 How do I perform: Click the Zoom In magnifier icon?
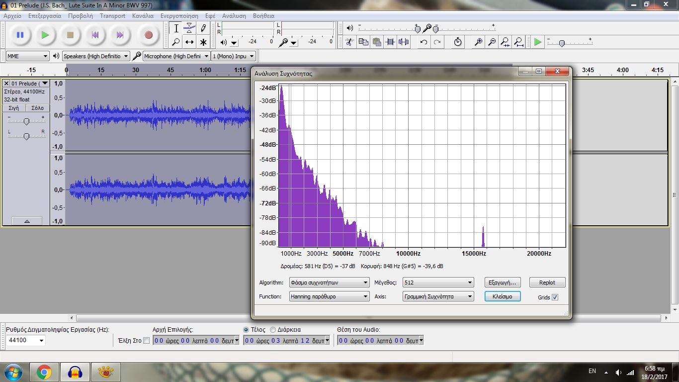coord(478,42)
